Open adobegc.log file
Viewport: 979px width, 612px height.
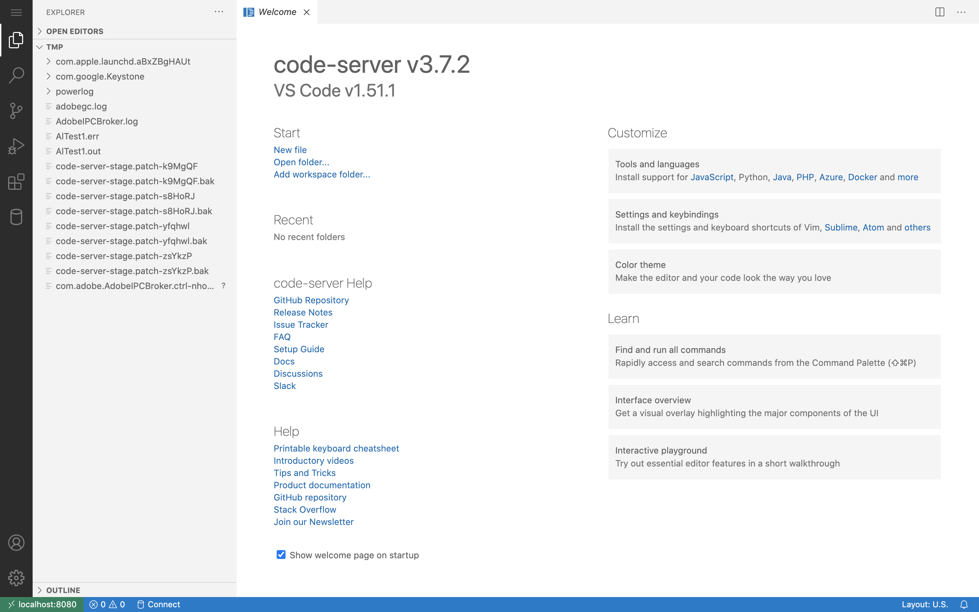click(x=135, y=106)
